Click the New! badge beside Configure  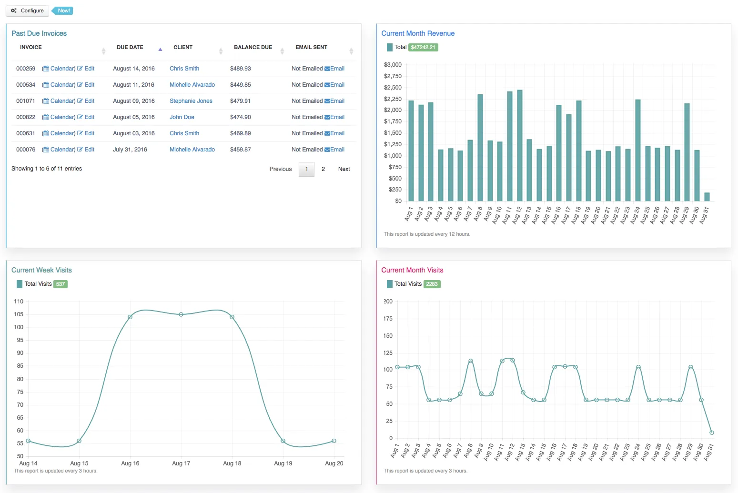coord(63,10)
